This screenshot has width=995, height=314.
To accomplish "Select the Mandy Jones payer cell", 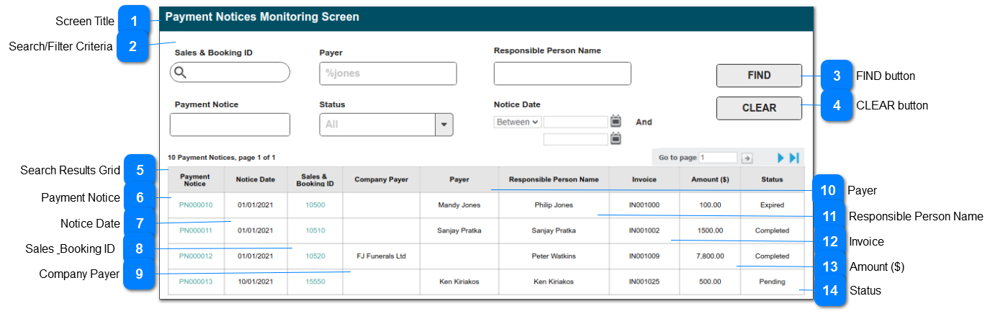I will pyautogui.click(x=459, y=205).
